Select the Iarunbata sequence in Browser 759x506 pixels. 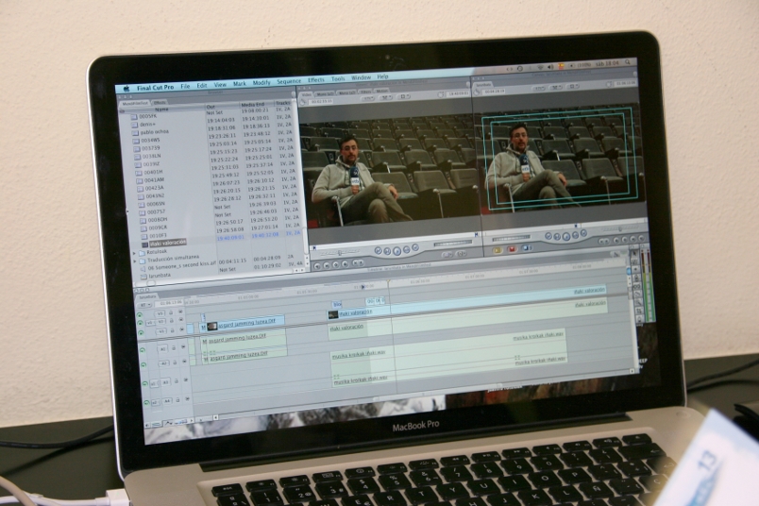pyautogui.click(x=156, y=276)
